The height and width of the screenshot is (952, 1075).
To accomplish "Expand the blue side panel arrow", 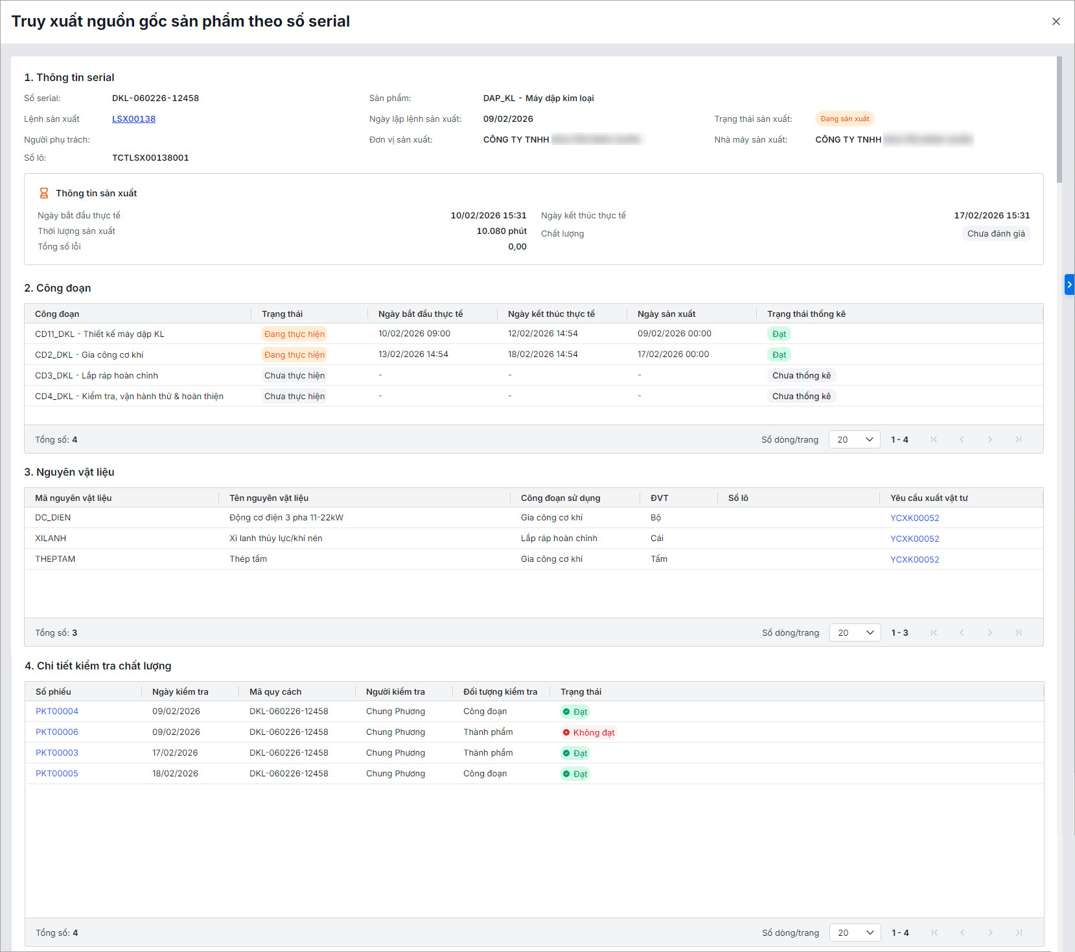I will (x=1069, y=284).
